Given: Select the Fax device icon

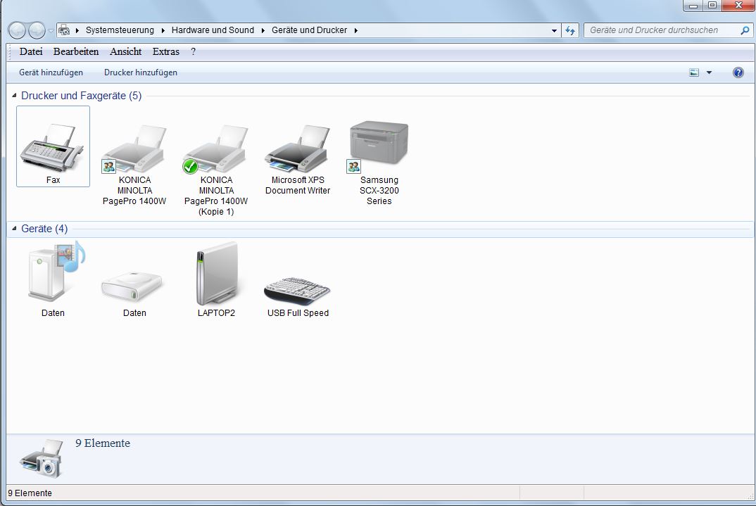Looking at the screenshot, I should coord(53,146).
